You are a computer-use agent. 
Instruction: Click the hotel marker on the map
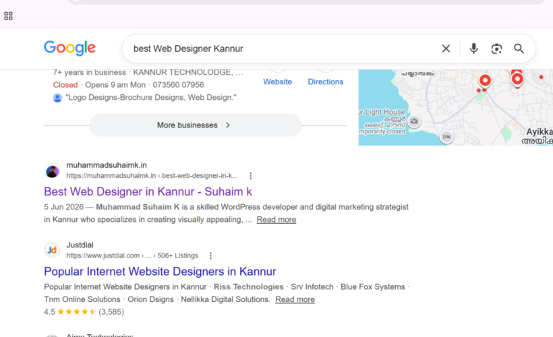tap(446, 137)
